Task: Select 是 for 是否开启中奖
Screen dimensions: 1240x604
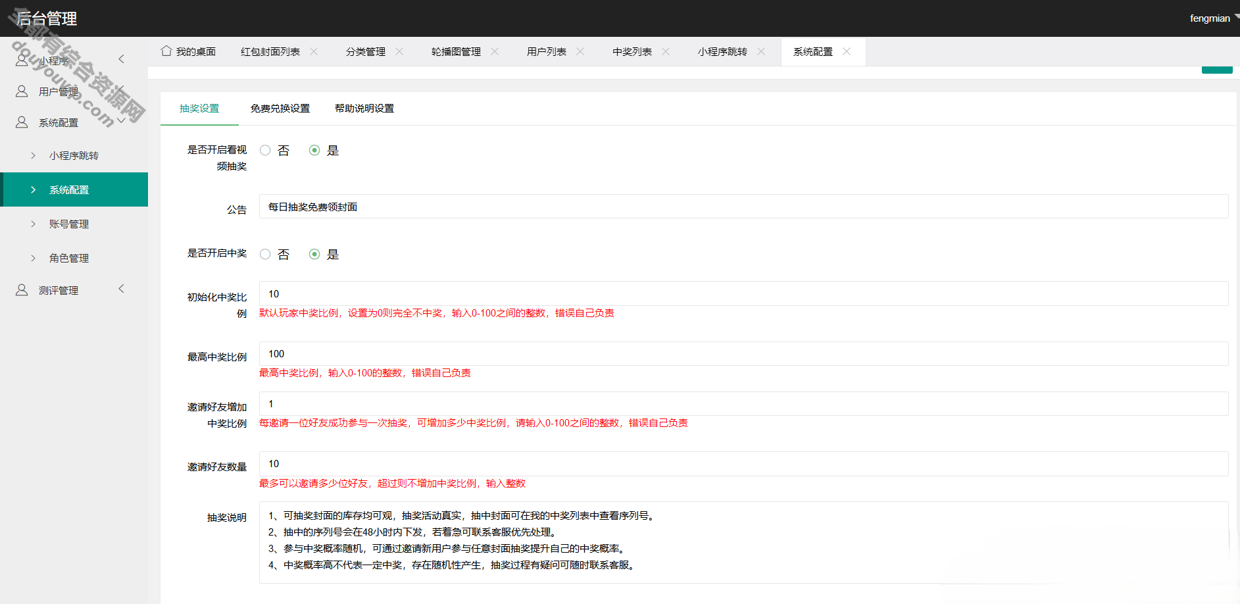Action: tap(314, 254)
